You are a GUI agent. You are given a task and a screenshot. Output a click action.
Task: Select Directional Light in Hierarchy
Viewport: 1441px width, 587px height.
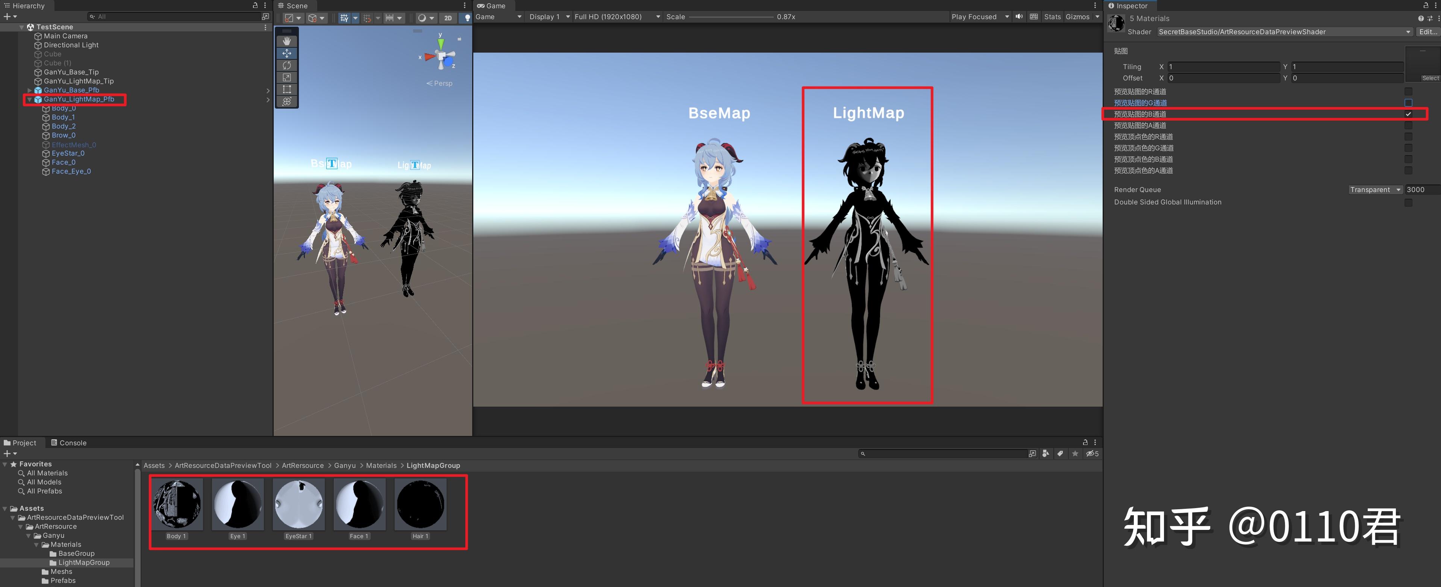click(x=71, y=45)
